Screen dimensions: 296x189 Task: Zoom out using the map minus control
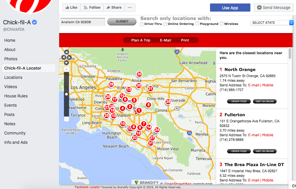click(x=67, y=119)
